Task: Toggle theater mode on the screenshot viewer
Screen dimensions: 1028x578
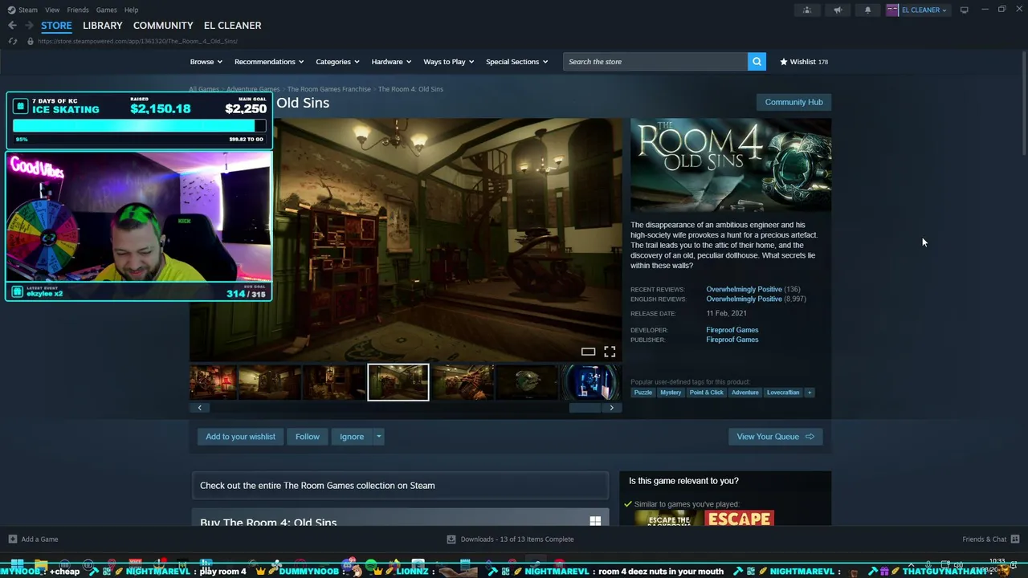Action: coord(588,352)
